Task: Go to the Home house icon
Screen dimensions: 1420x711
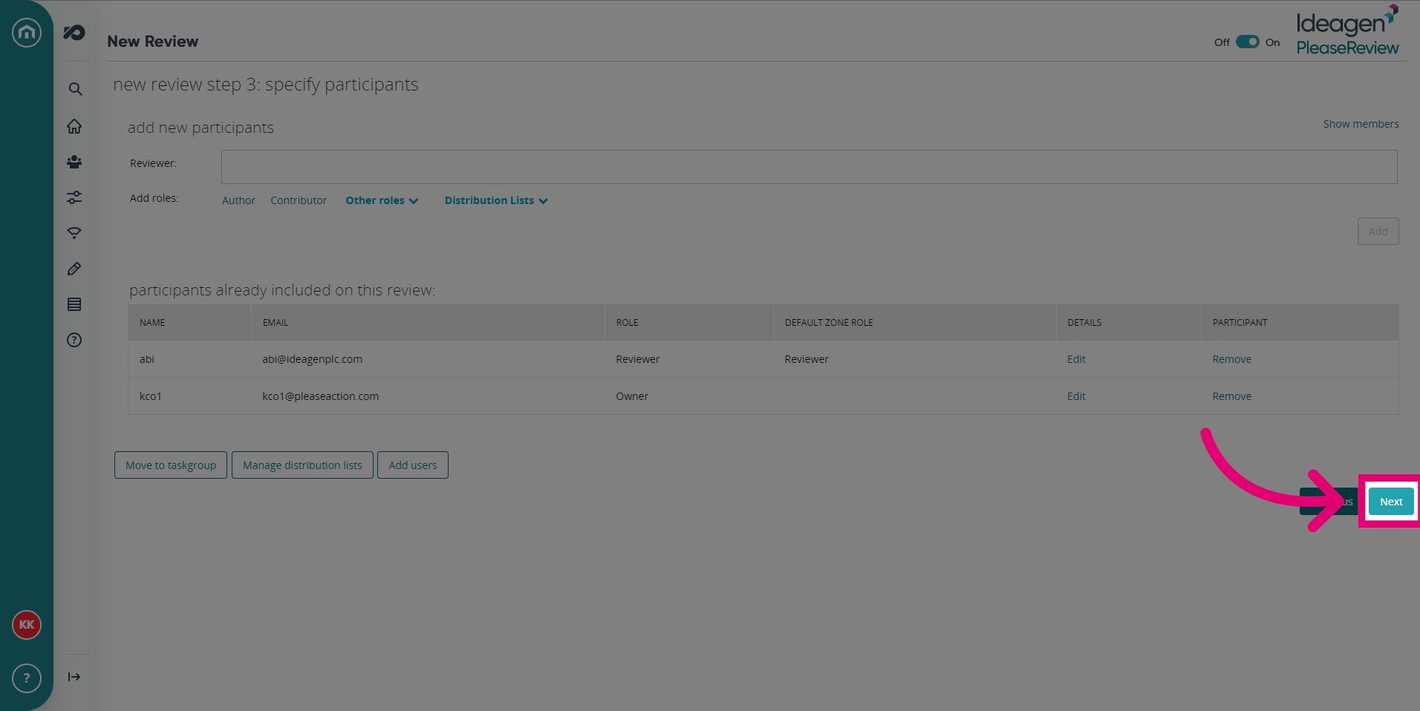Action: [74, 126]
